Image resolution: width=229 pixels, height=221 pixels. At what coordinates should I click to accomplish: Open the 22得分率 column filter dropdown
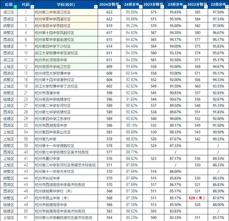(227, 7)
